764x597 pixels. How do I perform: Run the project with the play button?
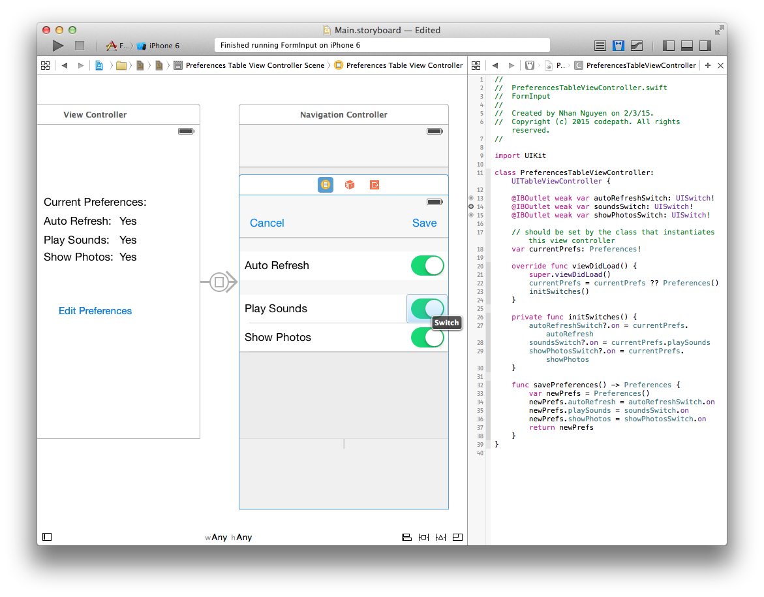click(x=58, y=46)
